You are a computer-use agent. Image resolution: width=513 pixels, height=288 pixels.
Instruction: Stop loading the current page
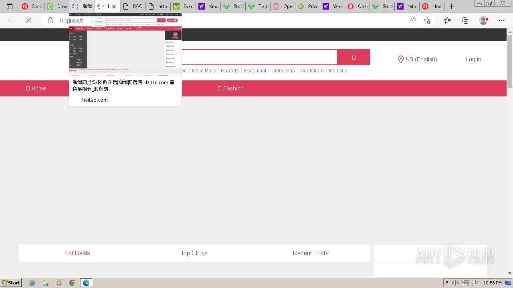pyautogui.click(x=29, y=20)
